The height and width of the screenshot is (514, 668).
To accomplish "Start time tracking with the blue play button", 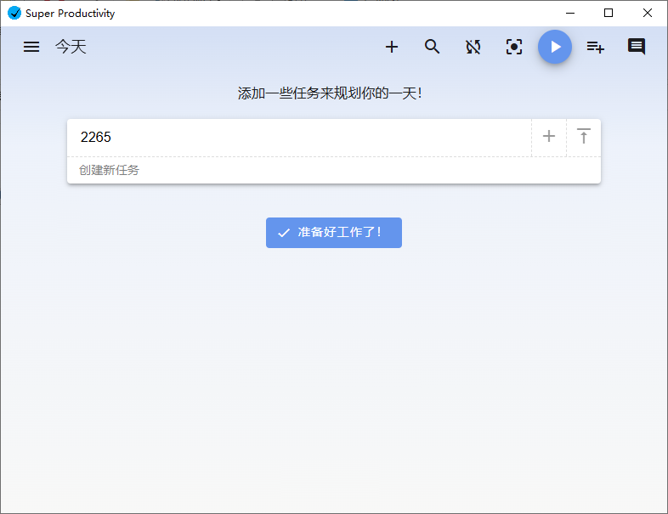I will tap(555, 47).
